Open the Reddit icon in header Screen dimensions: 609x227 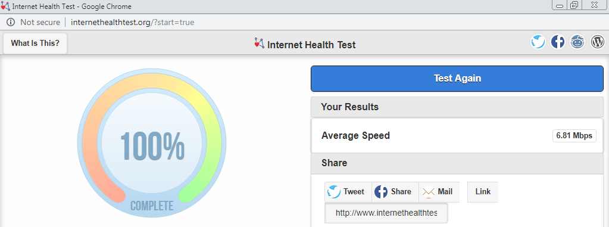coord(577,42)
